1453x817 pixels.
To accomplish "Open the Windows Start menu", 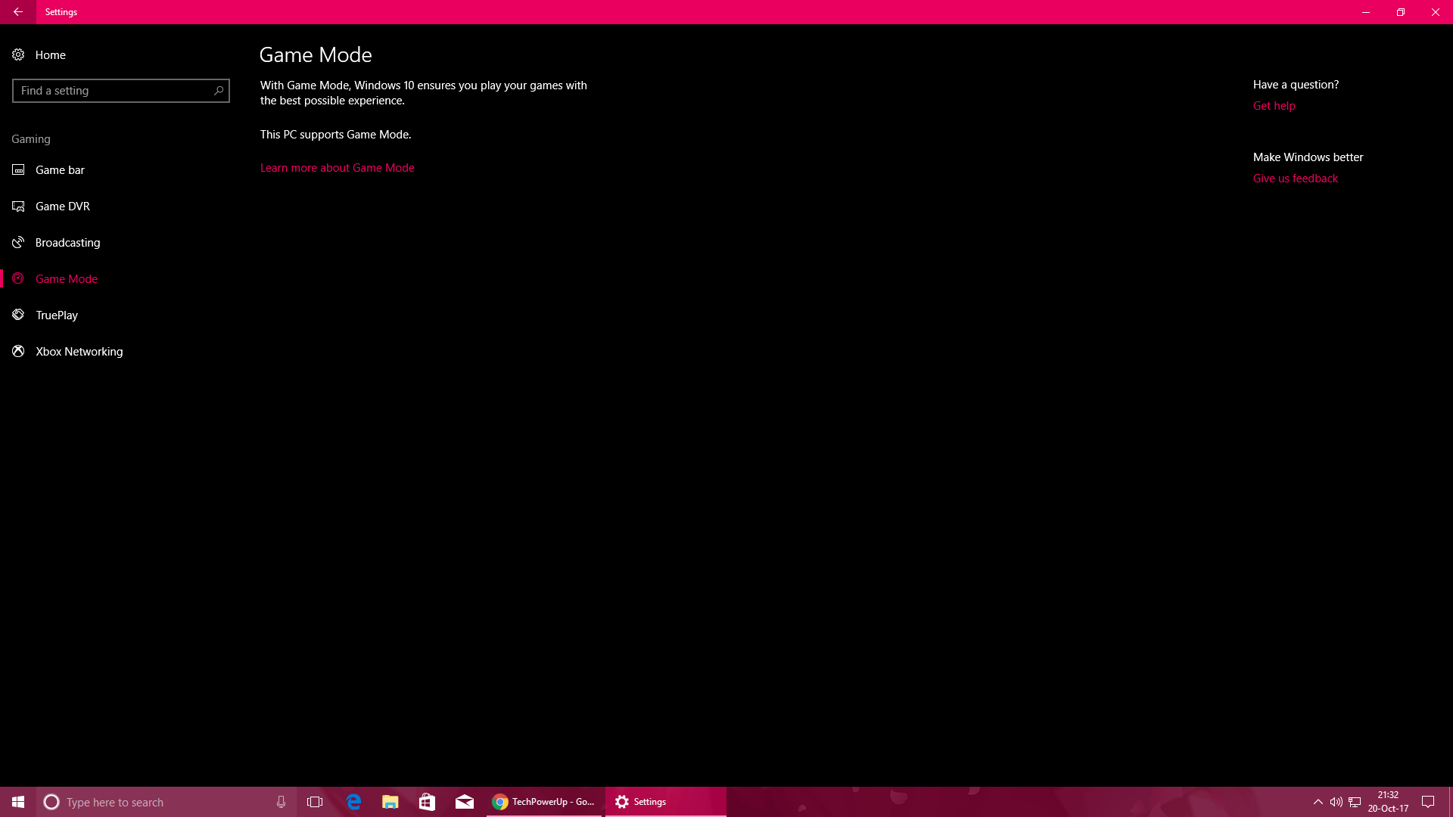I will pyautogui.click(x=18, y=802).
